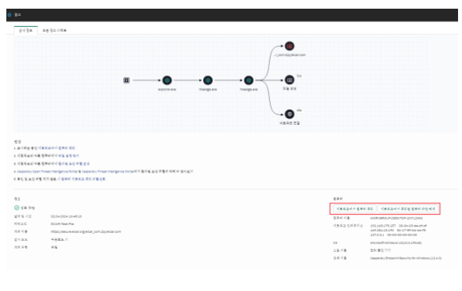Select the WORKGROUP\DESKTOP computer name value
The height and width of the screenshot is (291, 462).
click(397, 218)
